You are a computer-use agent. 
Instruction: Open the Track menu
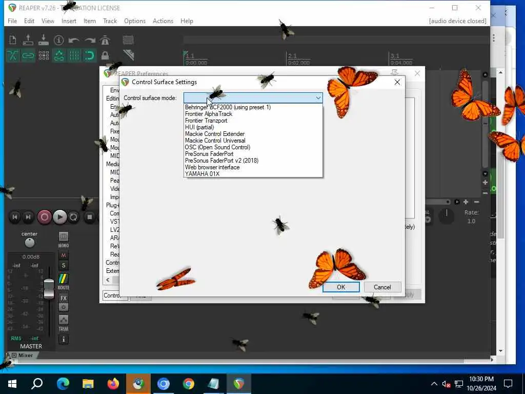110,21
